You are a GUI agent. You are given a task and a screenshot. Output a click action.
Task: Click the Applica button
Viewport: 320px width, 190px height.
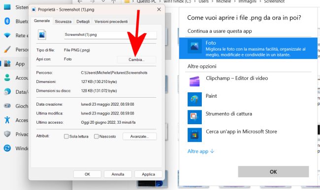coord(148,174)
